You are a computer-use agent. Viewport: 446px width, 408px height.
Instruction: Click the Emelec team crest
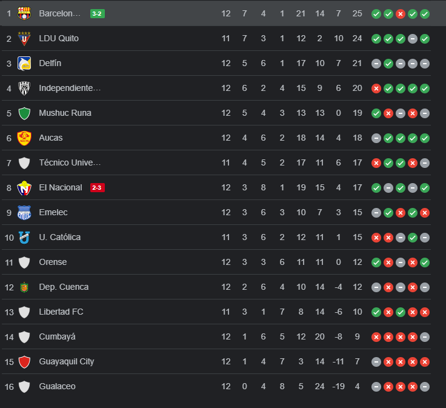pos(24,212)
